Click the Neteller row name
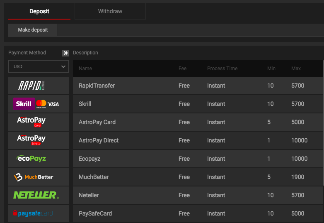 tap(89, 195)
